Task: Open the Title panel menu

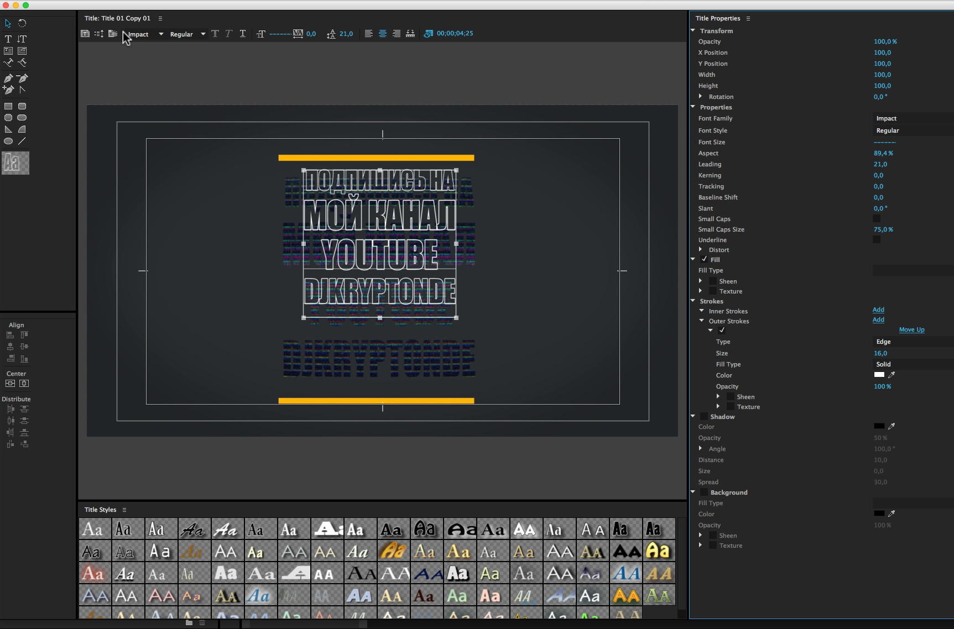Action: coord(160,18)
